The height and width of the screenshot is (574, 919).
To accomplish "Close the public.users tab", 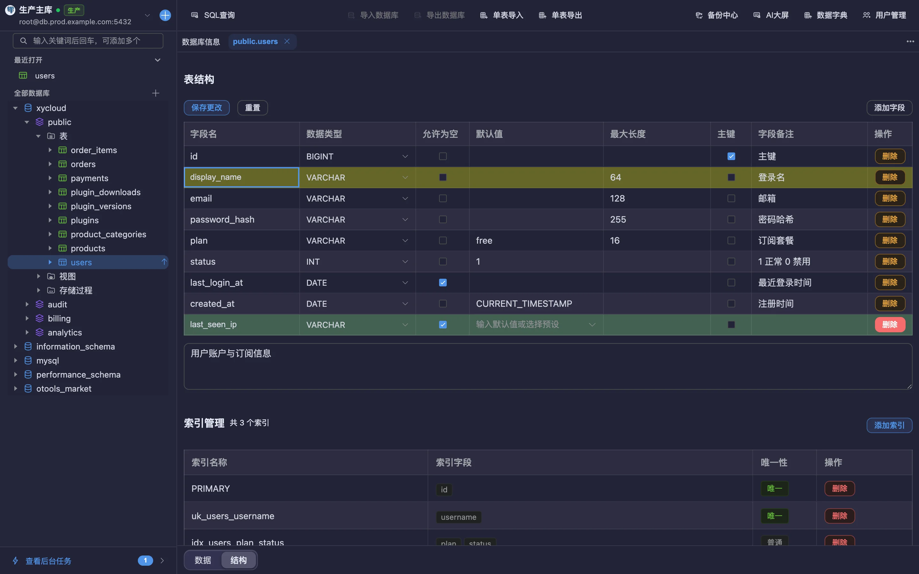I will coord(287,41).
